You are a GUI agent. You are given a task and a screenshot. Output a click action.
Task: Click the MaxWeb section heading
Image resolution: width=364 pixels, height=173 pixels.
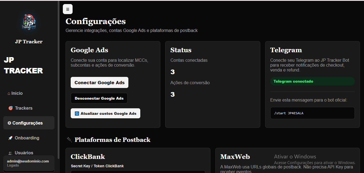click(235, 157)
